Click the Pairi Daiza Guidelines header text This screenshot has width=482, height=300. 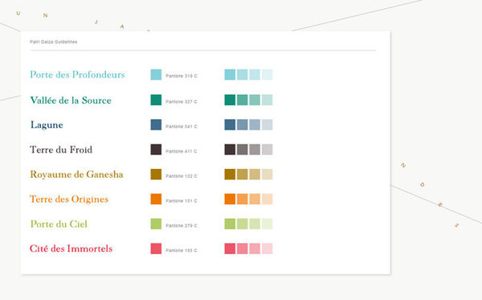tap(54, 42)
